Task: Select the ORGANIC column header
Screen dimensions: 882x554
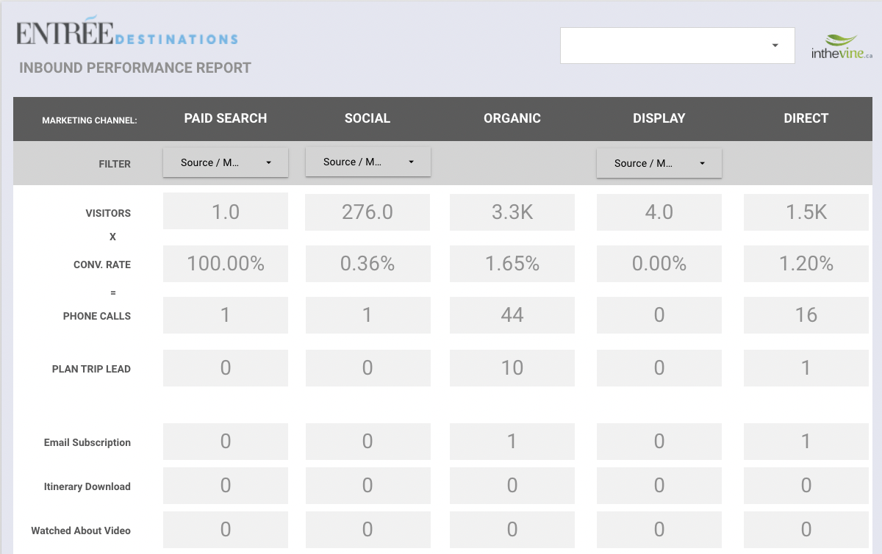Action: pyautogui.click(x=512, y=118)
